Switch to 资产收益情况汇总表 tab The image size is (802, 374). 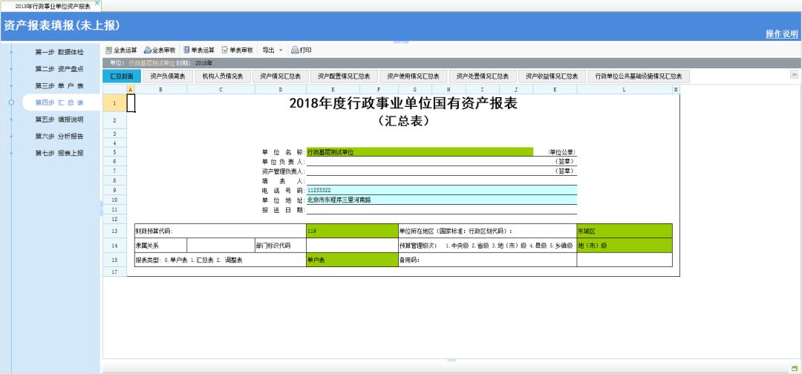tap(552, 76)
